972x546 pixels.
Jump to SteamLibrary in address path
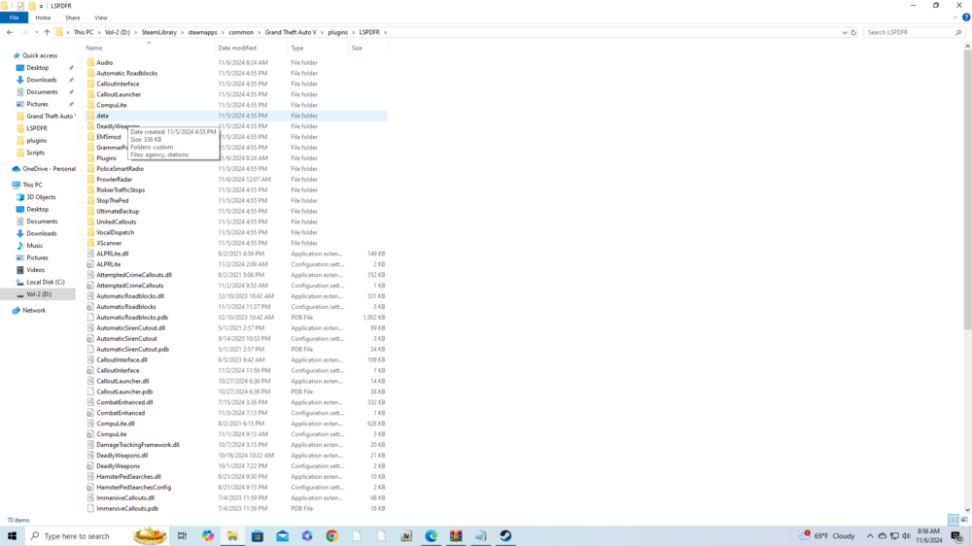click(158, 32)
